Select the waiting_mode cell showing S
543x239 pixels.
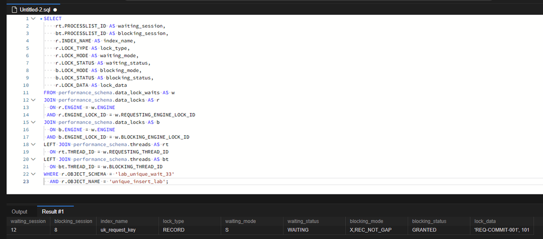[252, 229]
